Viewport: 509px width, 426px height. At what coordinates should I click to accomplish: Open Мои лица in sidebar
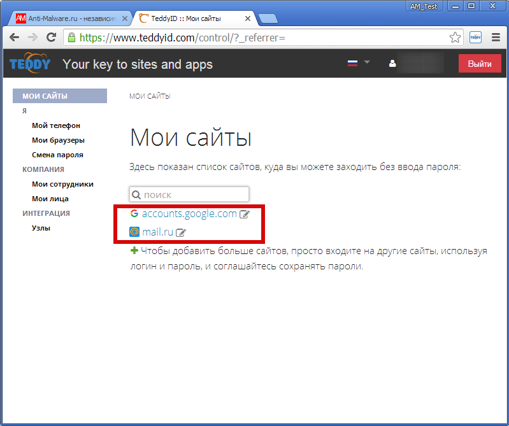coord(50,199)
